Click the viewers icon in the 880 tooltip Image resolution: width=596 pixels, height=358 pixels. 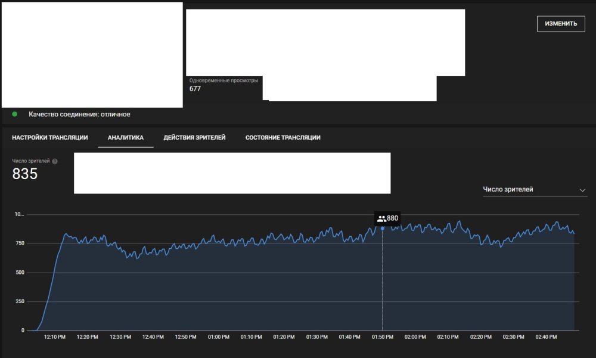(x=381, y=219)
